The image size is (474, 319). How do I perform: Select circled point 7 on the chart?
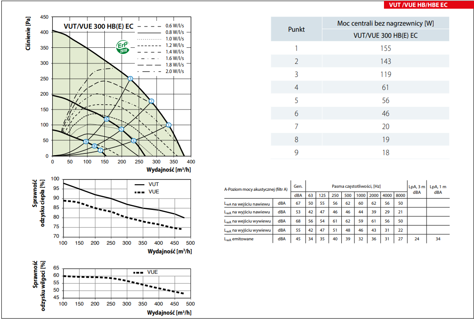(x=100, y=150)
